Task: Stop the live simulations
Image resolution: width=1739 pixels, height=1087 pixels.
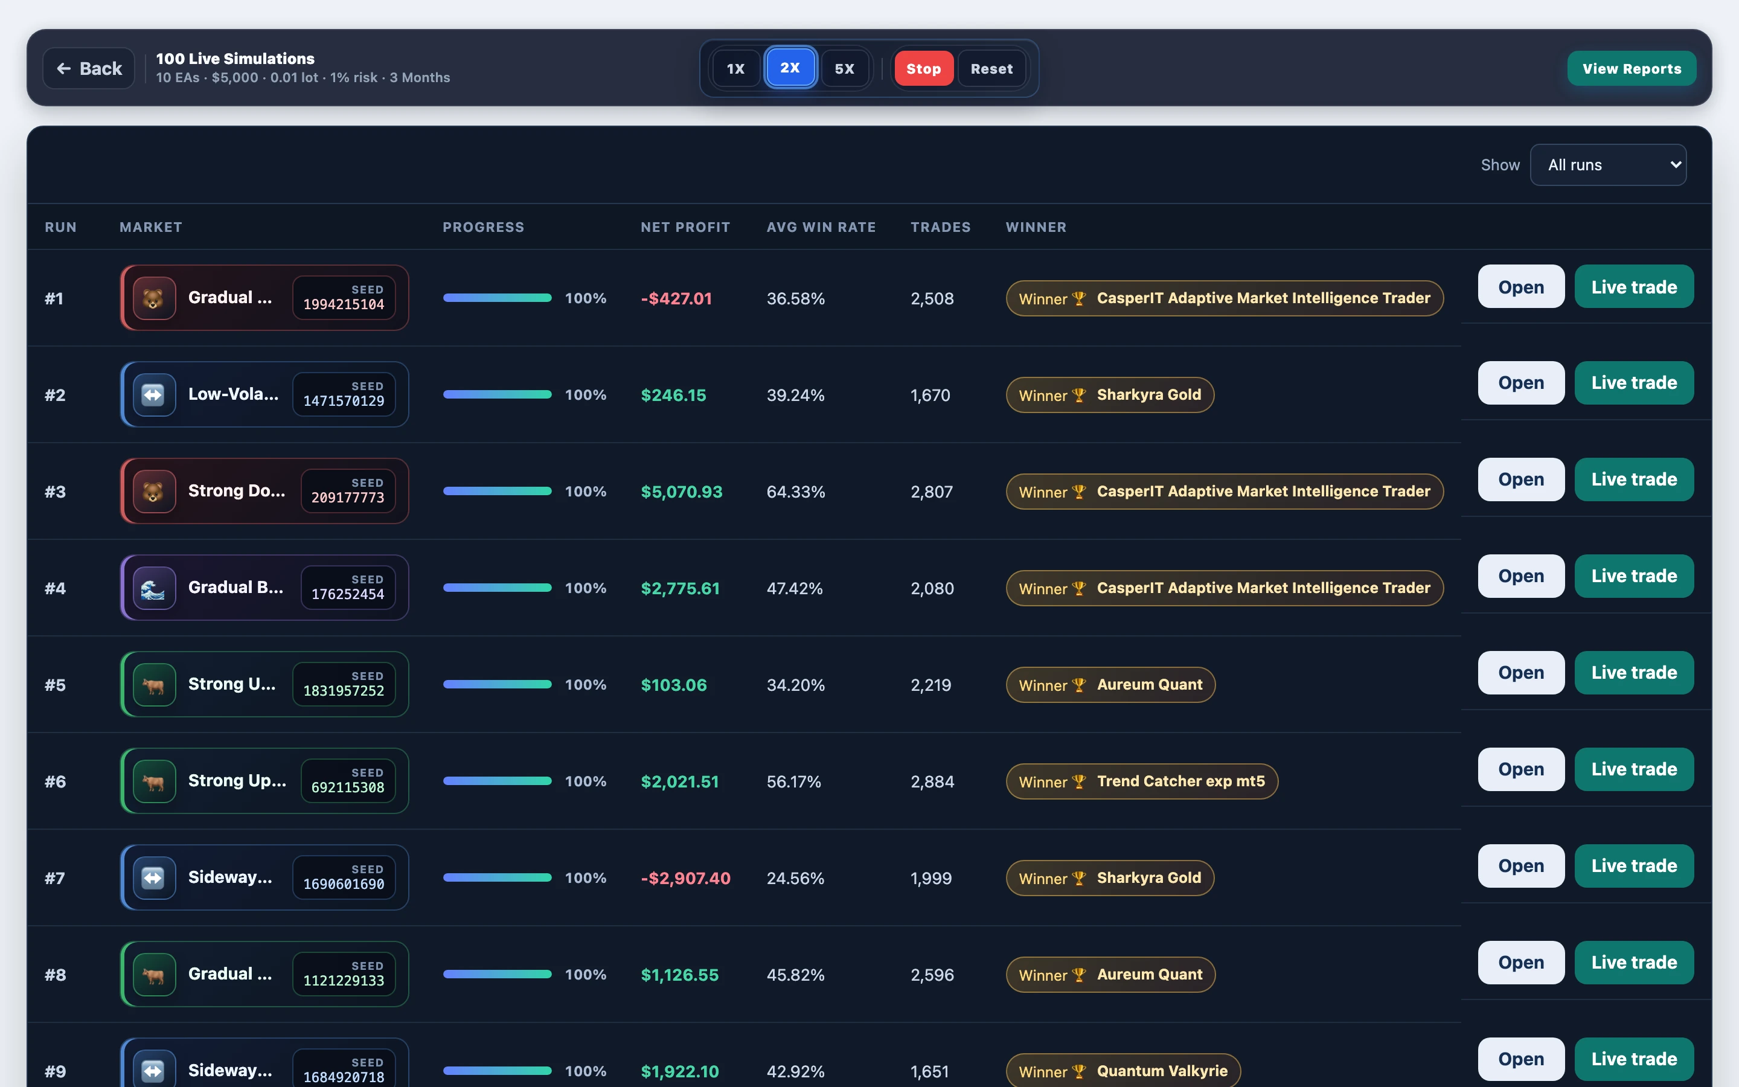Action: tap(923, 68)
